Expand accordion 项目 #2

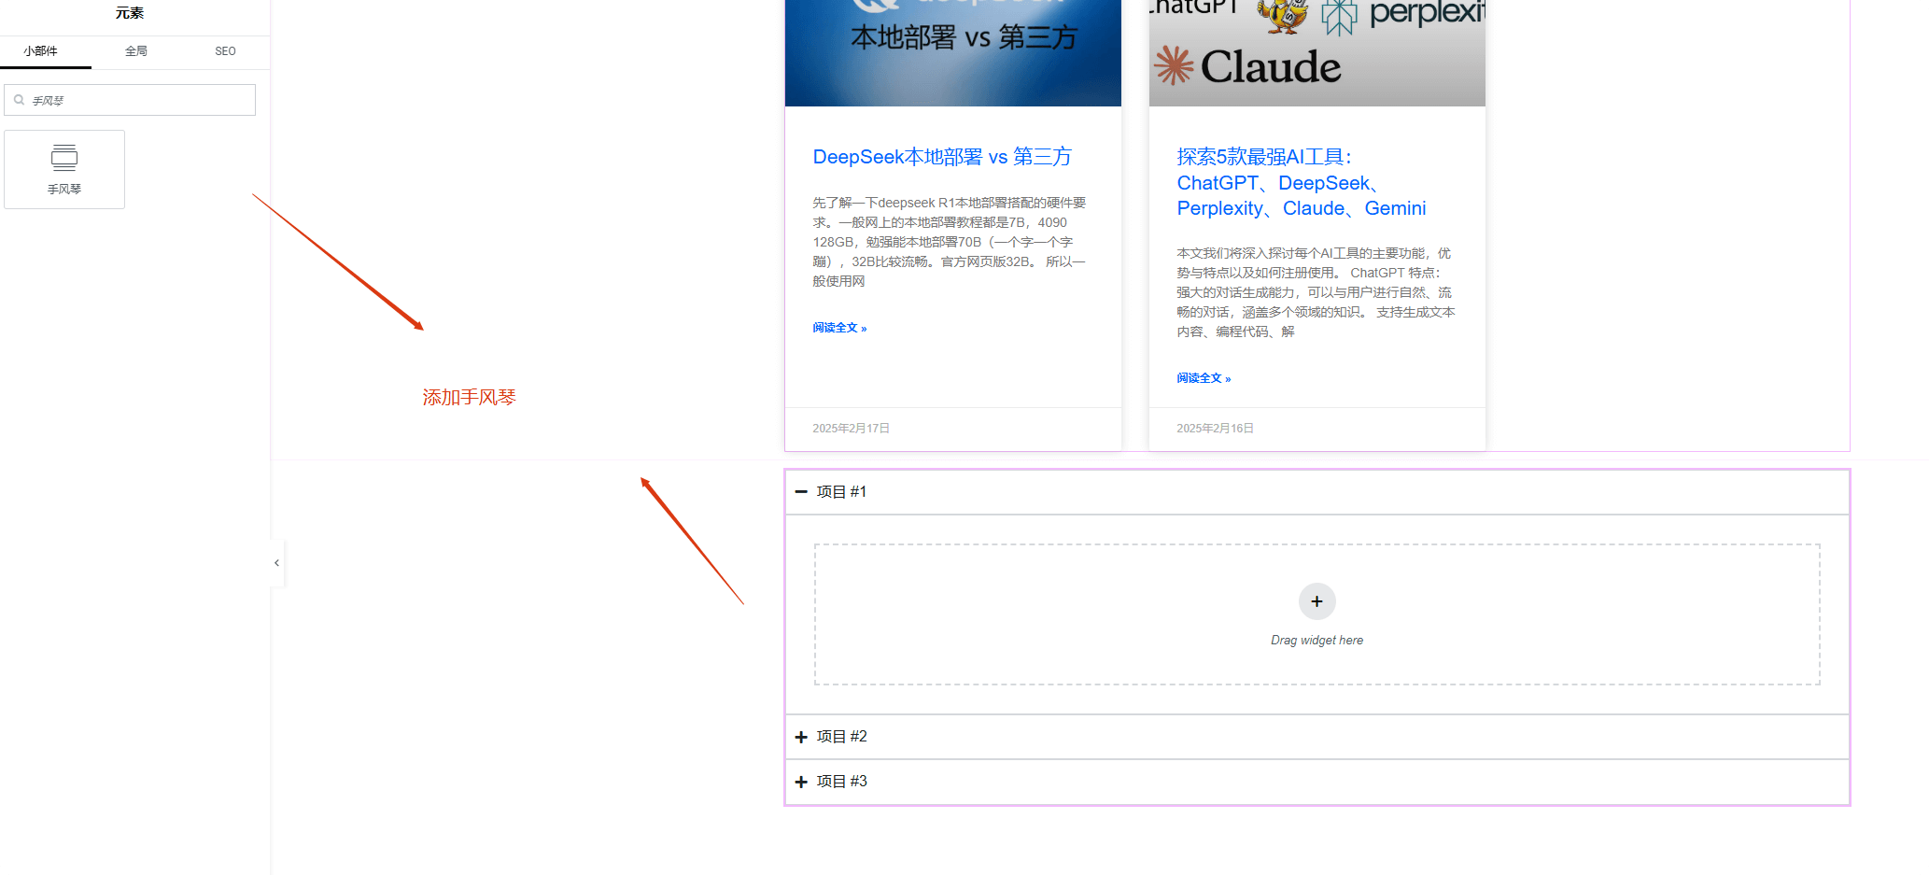pos(1317,737)
